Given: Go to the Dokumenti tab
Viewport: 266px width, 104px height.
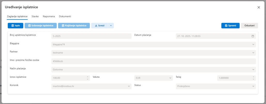Looking at the screenshot, I should pos(65,16).
